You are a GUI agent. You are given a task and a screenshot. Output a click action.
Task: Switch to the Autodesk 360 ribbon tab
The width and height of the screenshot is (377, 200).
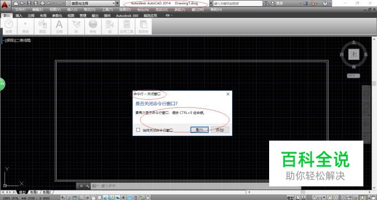[x=127, y=16]
